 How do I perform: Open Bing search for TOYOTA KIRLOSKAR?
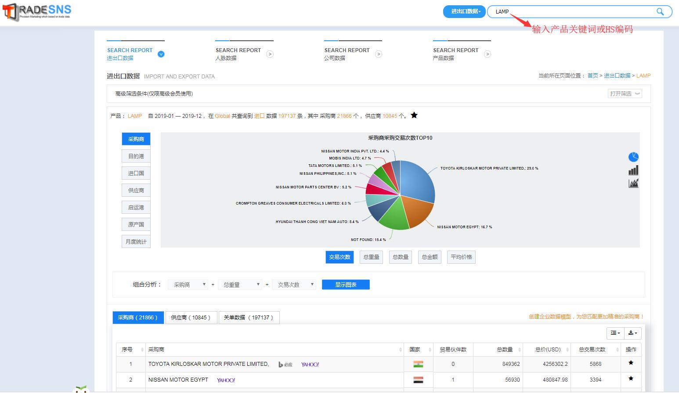click(x=285, y=364)
